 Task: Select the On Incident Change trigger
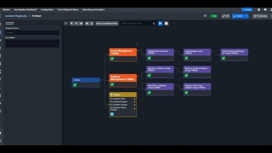(119, 105)
